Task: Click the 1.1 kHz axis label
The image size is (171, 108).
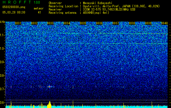Action: [x=2, y=35]
